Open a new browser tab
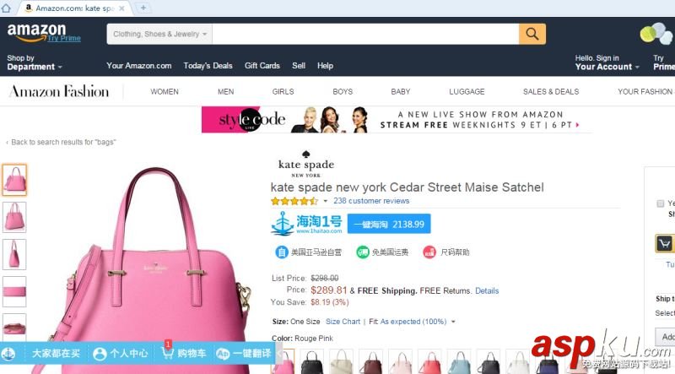This screenshot has height=374, width=675. coord(143,8)
